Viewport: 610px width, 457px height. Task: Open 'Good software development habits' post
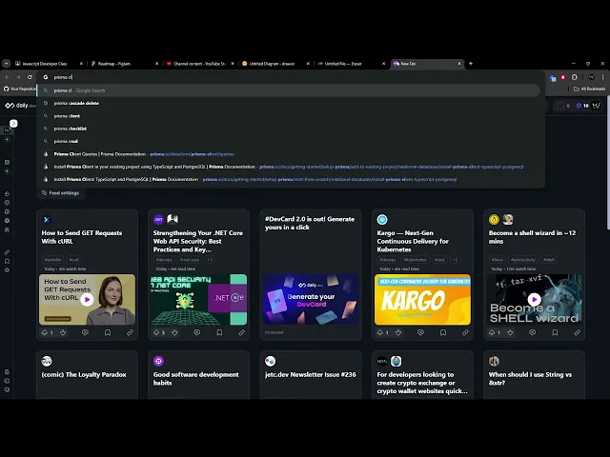pos(195,379)
